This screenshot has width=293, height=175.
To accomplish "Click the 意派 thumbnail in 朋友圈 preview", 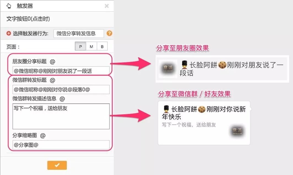I will coord(168,69).
